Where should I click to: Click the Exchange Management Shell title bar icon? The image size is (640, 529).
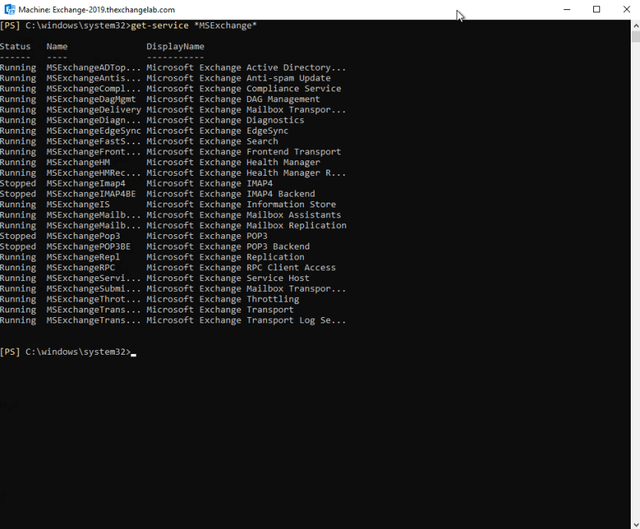(x=9, y=9)
